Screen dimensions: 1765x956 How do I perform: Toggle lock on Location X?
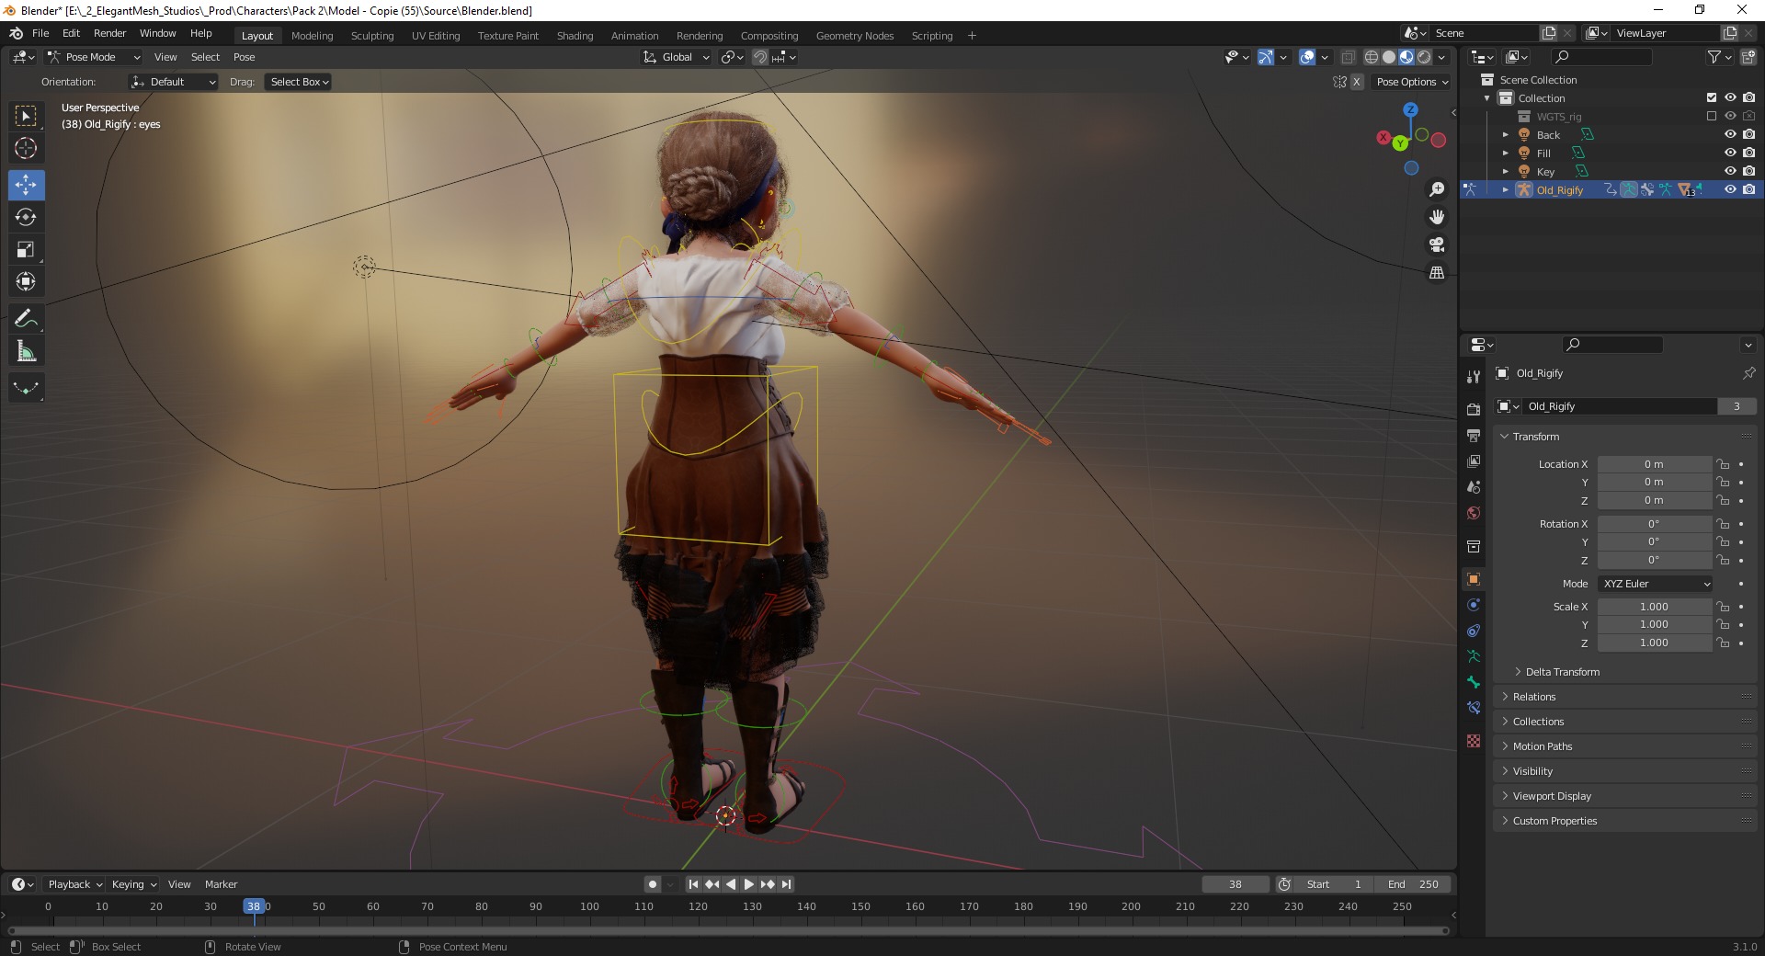click(1723, 464)
